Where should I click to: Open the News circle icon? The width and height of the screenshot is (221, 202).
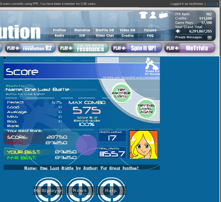coord(80,189)
